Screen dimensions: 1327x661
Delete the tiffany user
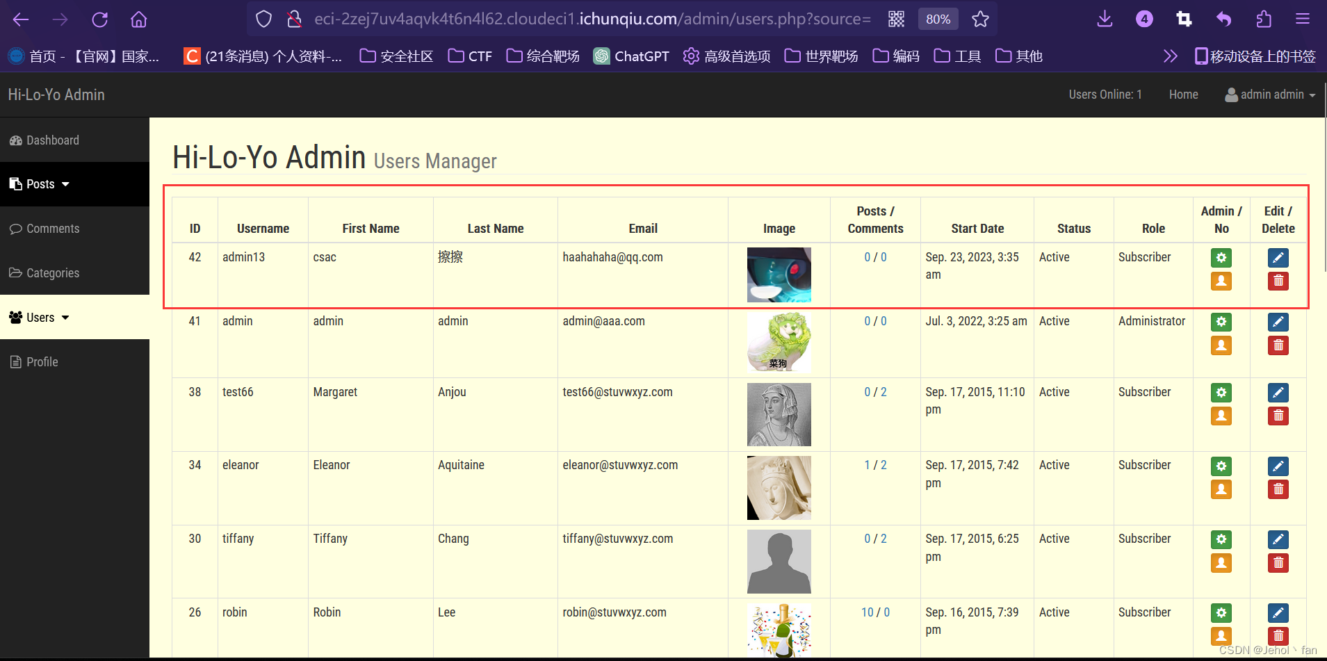coord(1278,563)
